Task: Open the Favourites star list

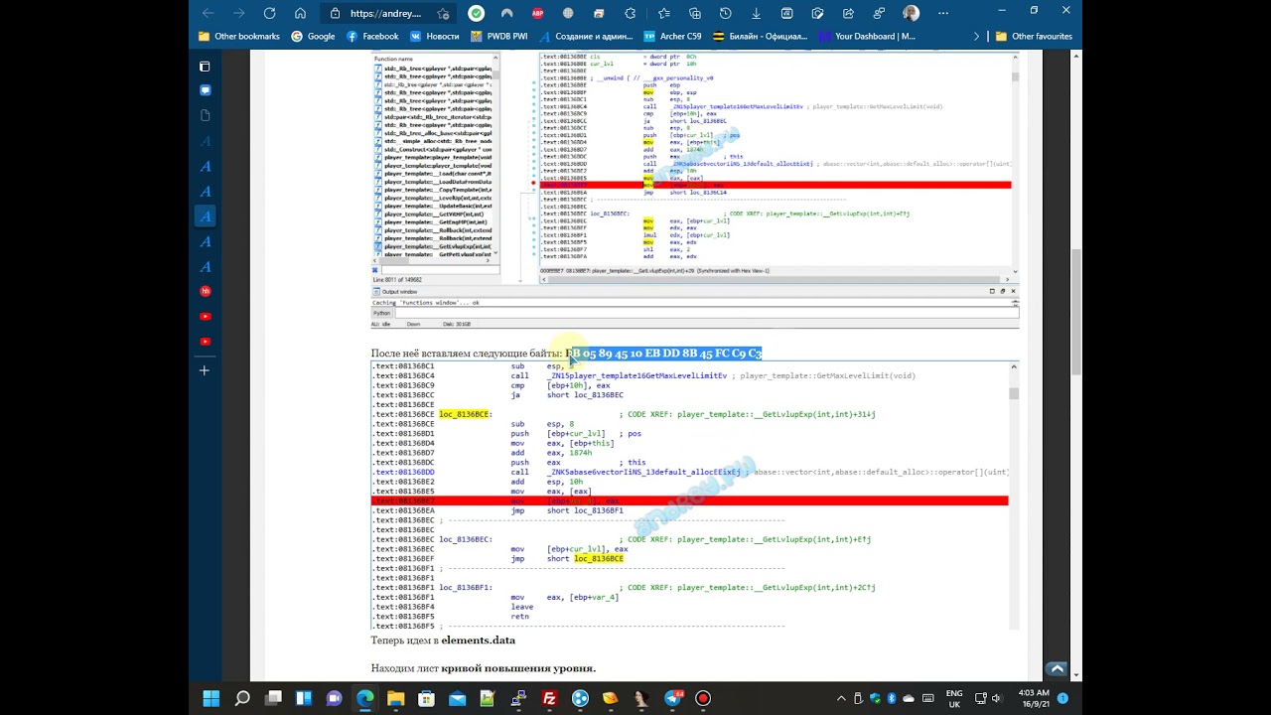Action: pyautogui.click(x=664, y=14)
